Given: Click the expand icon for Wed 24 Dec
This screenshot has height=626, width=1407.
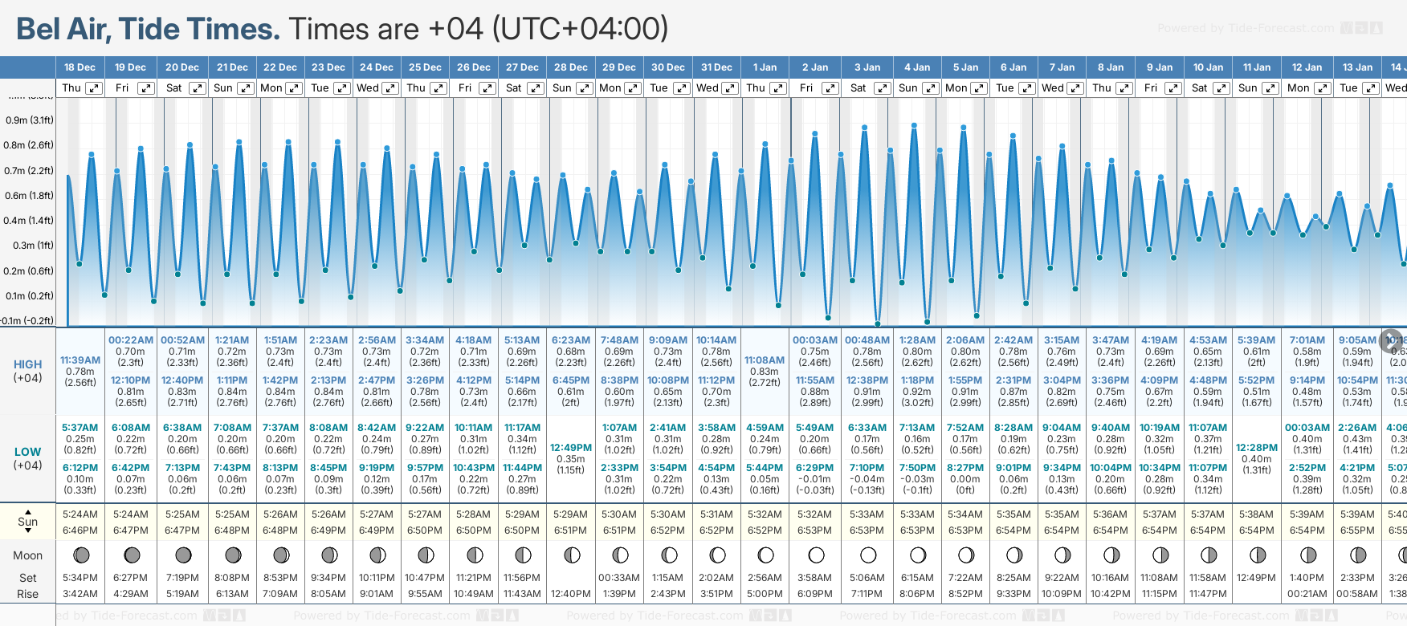Looking at the screenshot, I should [390, 88].
